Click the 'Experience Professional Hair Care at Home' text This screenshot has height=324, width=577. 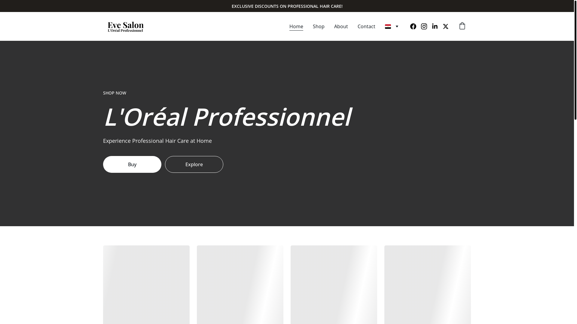tap(157, 141)
